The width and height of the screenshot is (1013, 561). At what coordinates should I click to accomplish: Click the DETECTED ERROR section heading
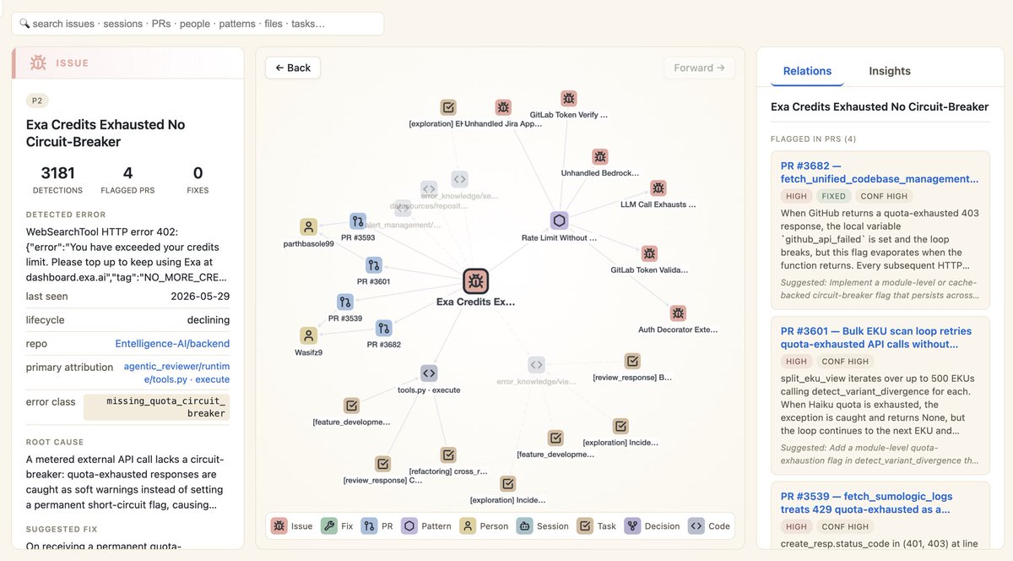click(66, 215)
